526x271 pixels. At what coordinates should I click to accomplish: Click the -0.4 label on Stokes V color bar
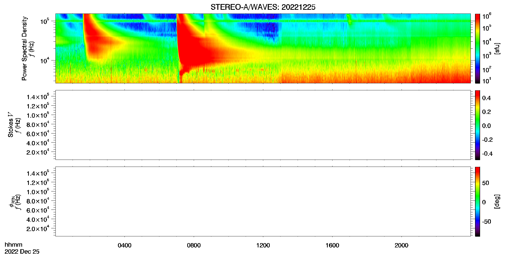[x=487, y=154]
